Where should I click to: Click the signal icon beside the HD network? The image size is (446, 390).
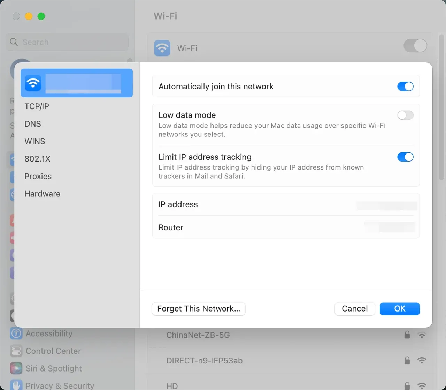pyautogui.click(x=422, y=386)
